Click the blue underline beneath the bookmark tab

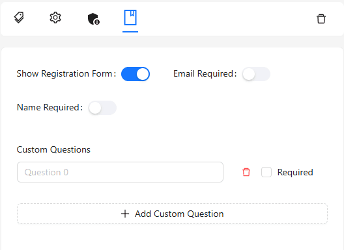click(130, 32)
